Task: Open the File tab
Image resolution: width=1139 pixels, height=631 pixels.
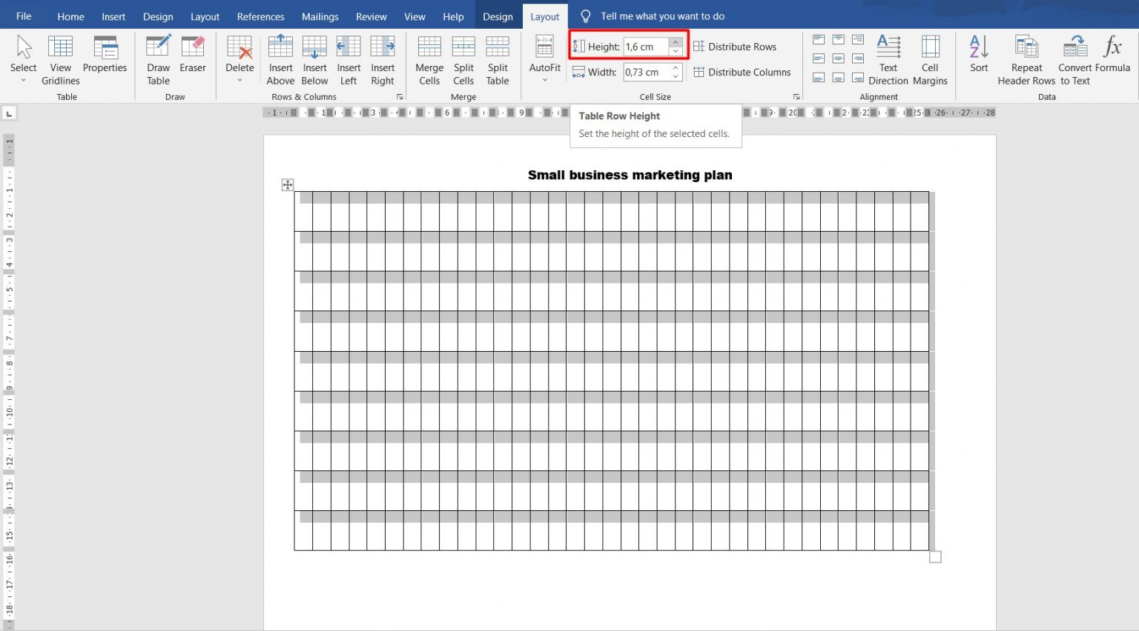Action: click(x=24, y=16)
